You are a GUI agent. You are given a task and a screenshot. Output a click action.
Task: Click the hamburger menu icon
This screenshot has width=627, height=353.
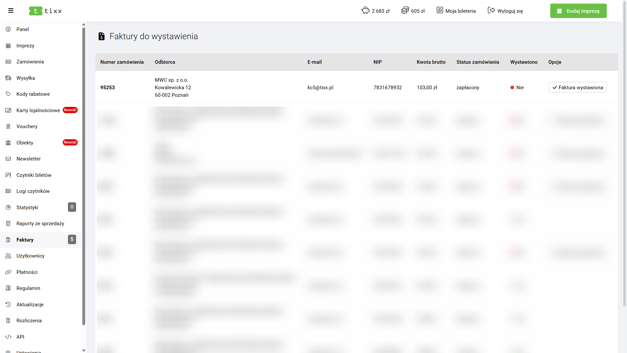point(11,11)
